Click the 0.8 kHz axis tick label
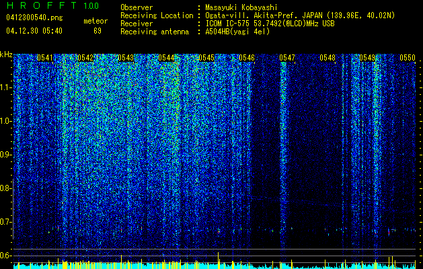 click(x=5, y=188)
